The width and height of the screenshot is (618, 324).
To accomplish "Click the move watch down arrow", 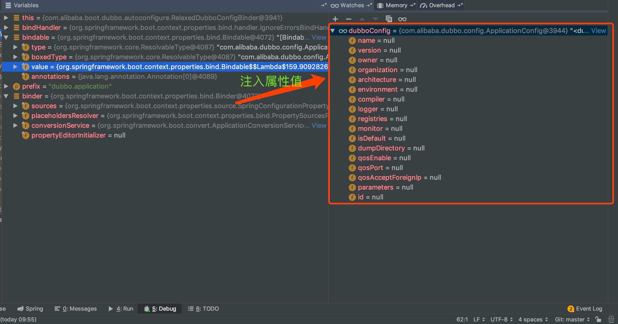I will [375, 19].
